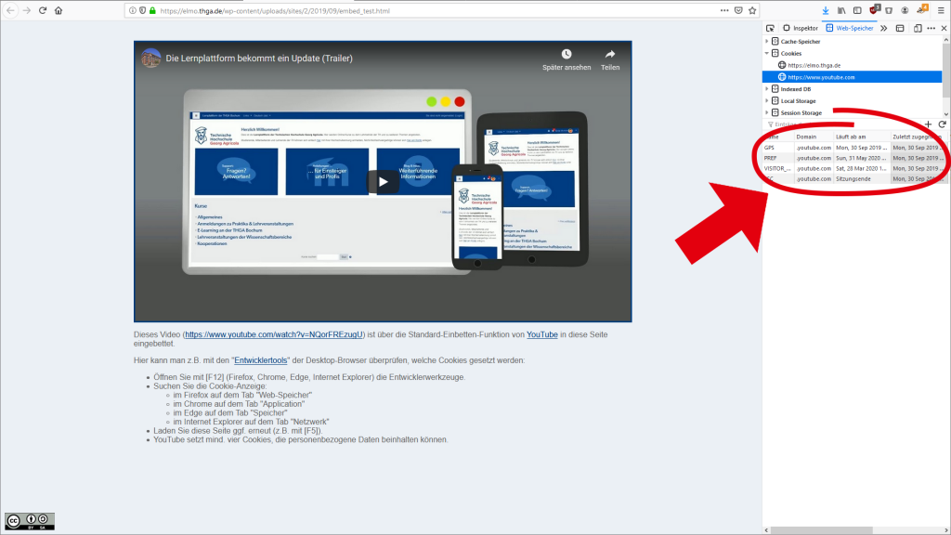Screen dimensions: 951x535
Task: Show site information icon in address bar
Action: [132, 10]
